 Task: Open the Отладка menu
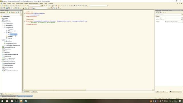26,3
